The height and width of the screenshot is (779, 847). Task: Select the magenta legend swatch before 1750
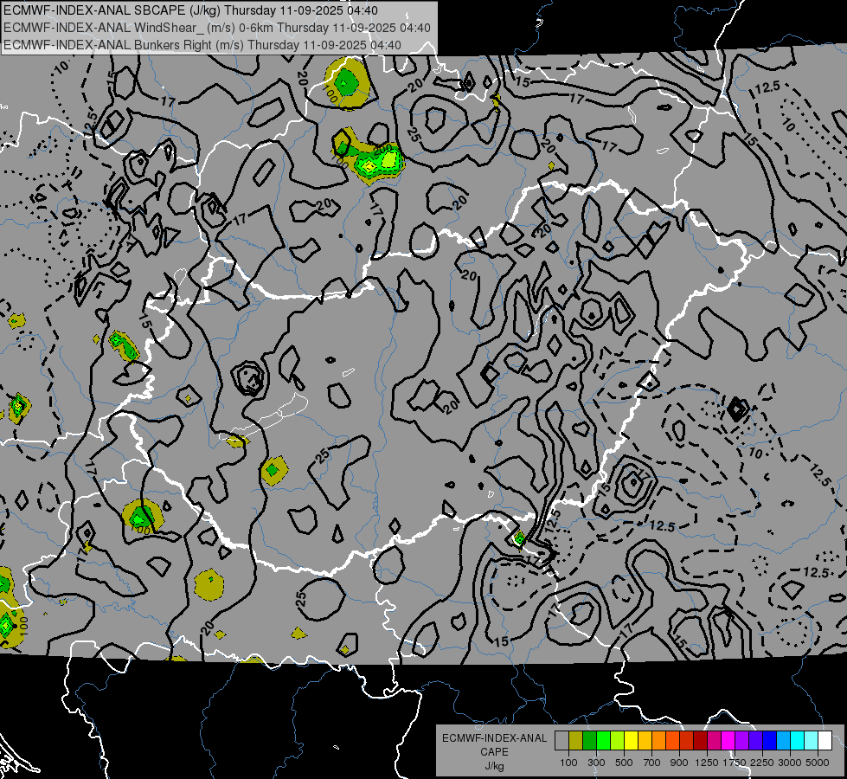point(728,741)
